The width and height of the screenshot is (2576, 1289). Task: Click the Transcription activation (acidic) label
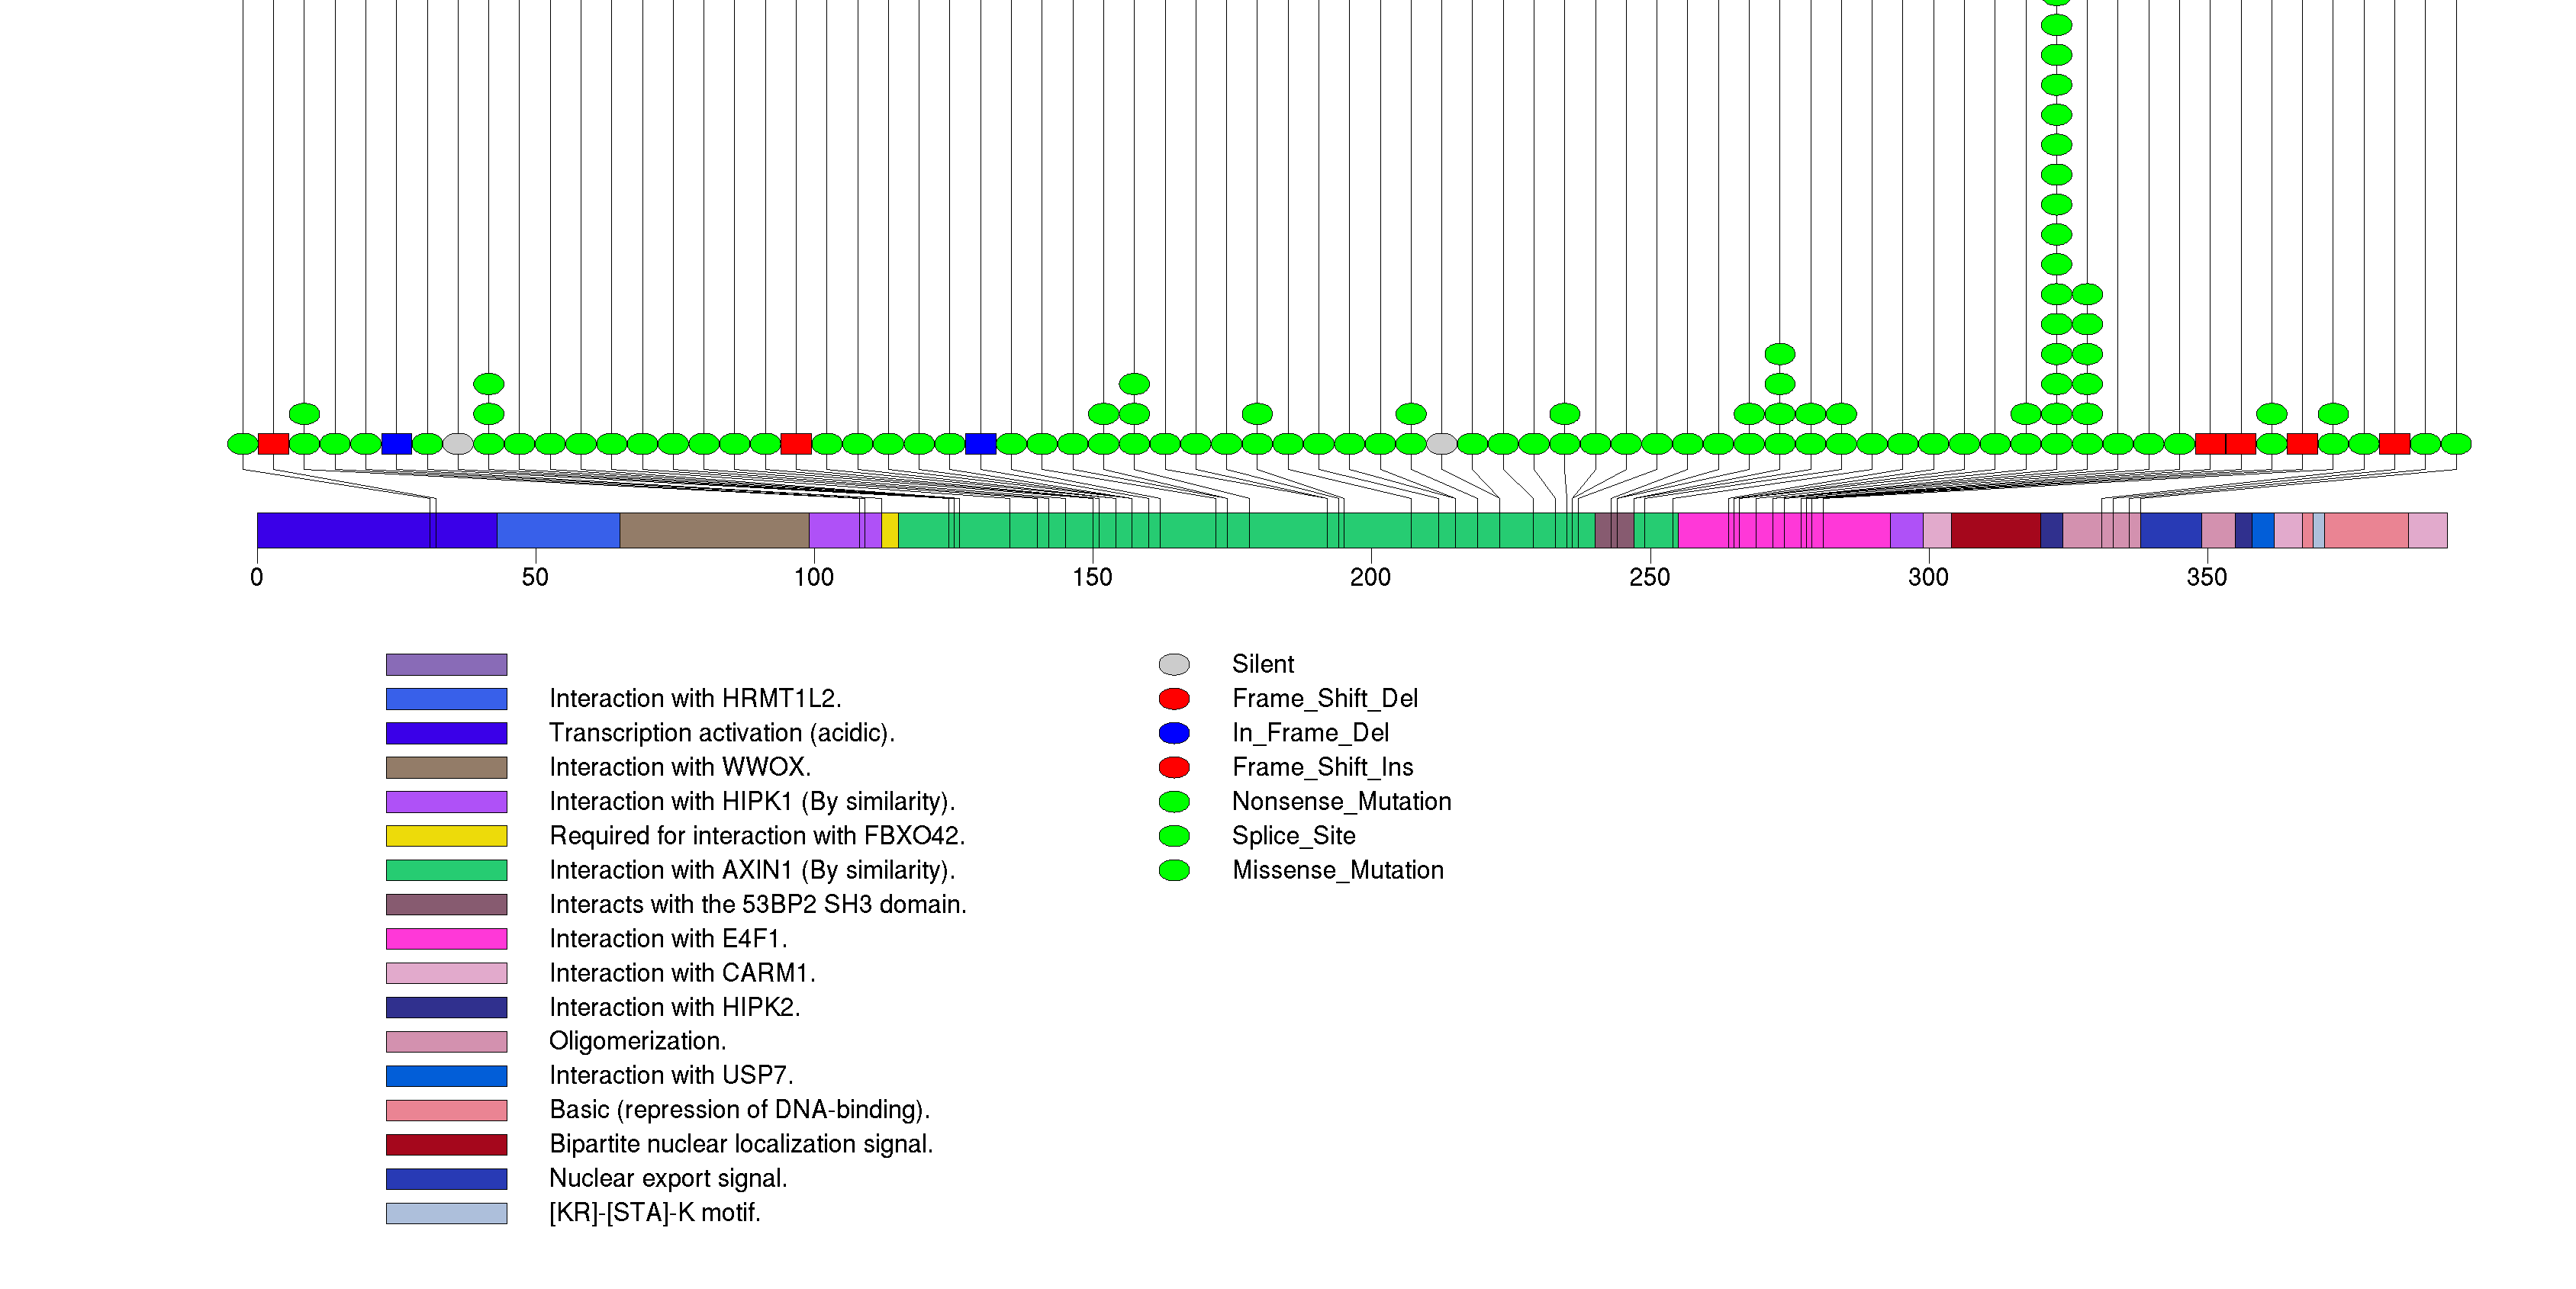click(x=721, y=732)
